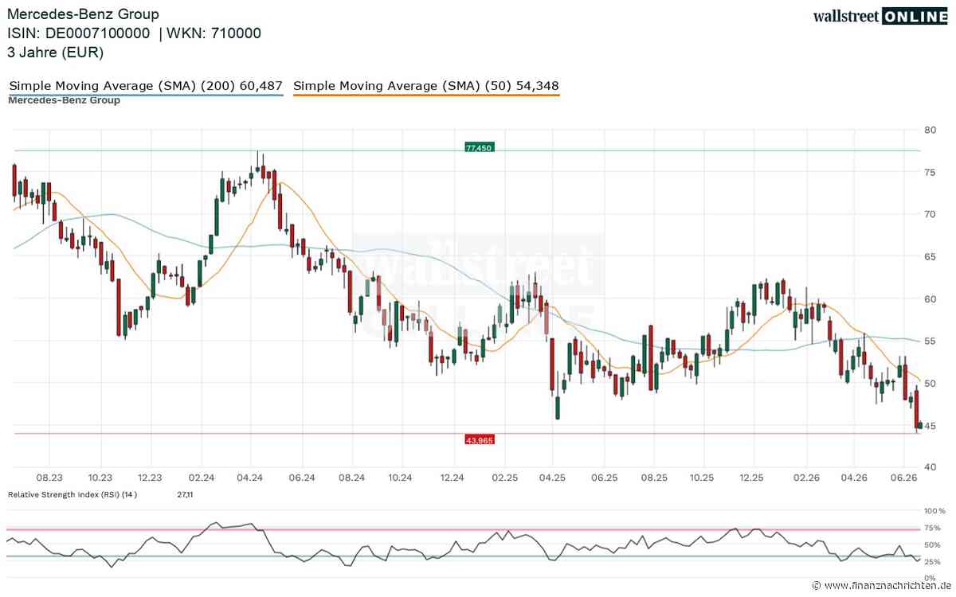The width and height of the screenshot is (956, 597).
Task: Click the 06.24 date axis label
Action: coord(301,478)
